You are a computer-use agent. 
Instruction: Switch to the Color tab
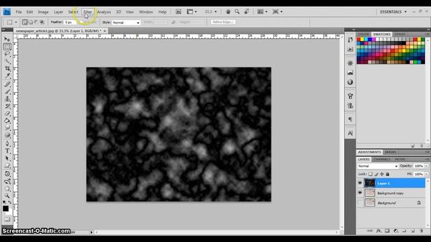point(364,34)
